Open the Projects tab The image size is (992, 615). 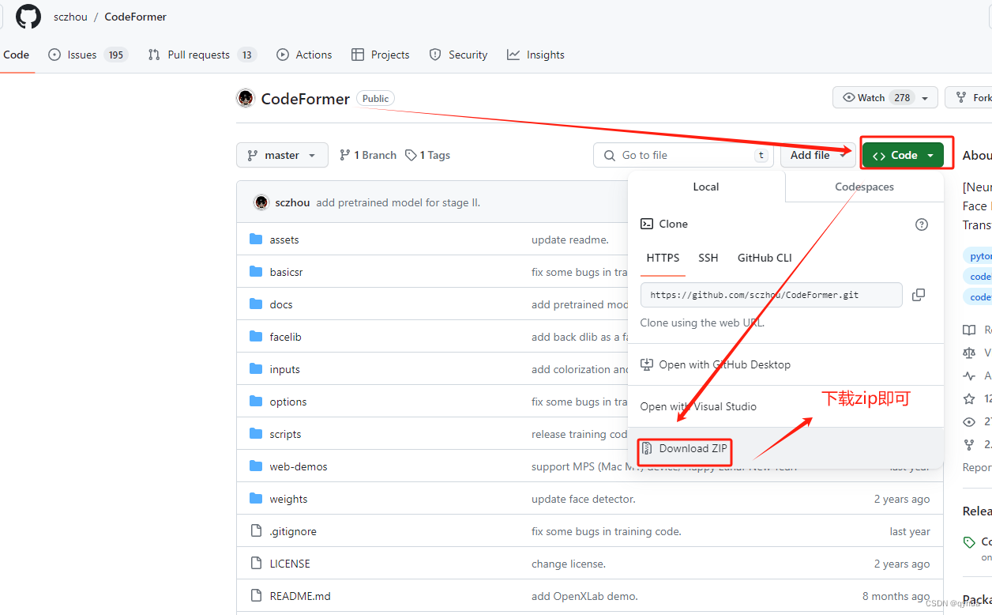381,55
